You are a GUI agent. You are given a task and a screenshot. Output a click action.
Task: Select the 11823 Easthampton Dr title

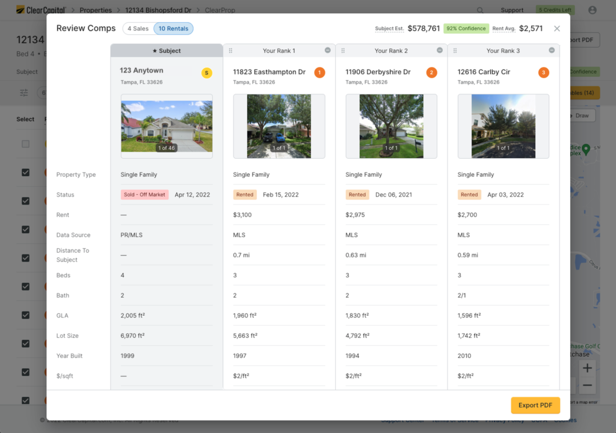(269, 72)
